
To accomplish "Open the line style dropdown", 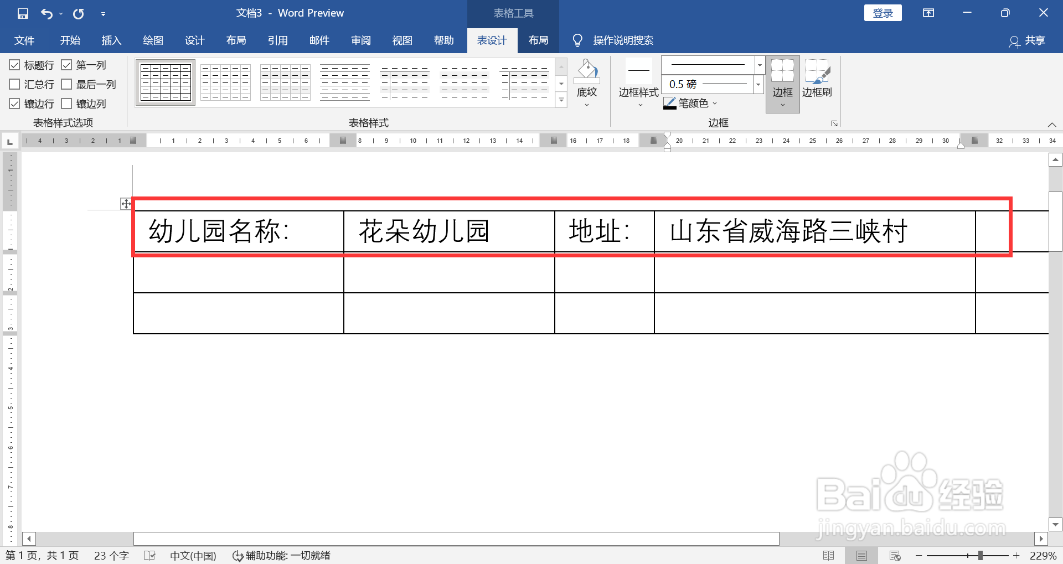I will (760, 65).
